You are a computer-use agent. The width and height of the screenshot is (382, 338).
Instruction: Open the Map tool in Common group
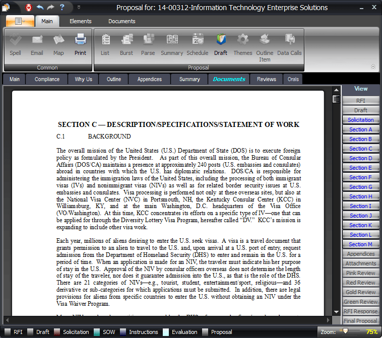[58, 39]
